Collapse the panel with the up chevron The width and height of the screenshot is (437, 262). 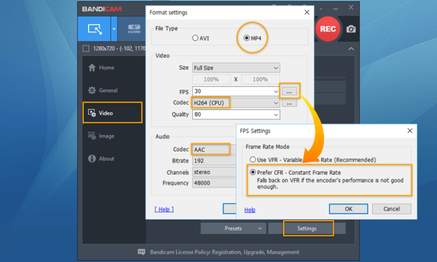(x=351, y=49)
